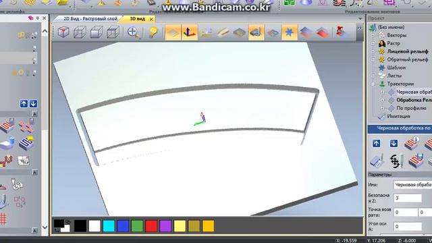Click the first Точка возврата field
The width and height of the screenshot is (432, 243).
[x=406, y=213]
